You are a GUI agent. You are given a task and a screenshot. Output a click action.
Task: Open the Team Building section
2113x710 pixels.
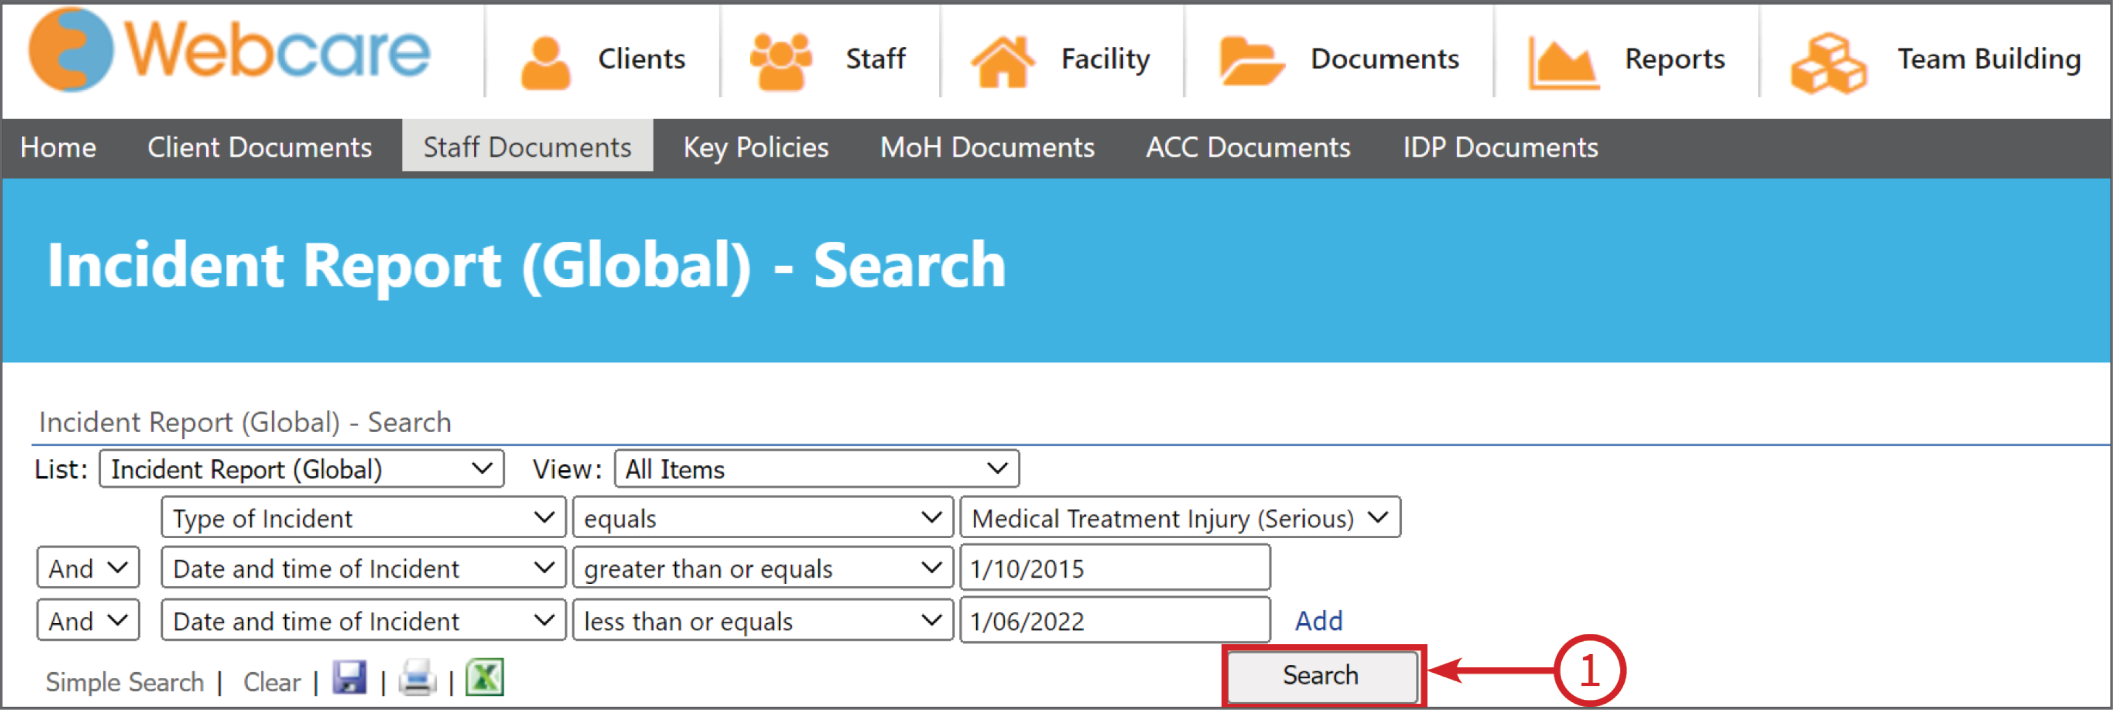tap(1989, 59)
